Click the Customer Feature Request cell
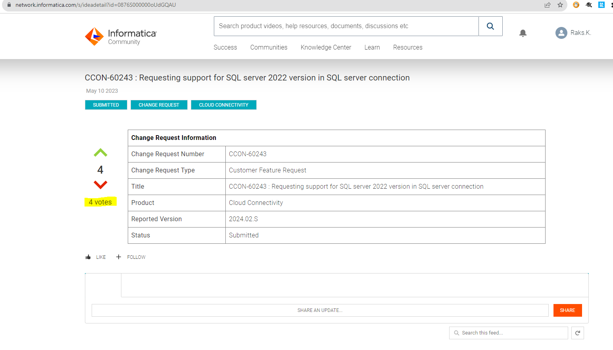Screen dimensions: 613x350 point(385,170)
